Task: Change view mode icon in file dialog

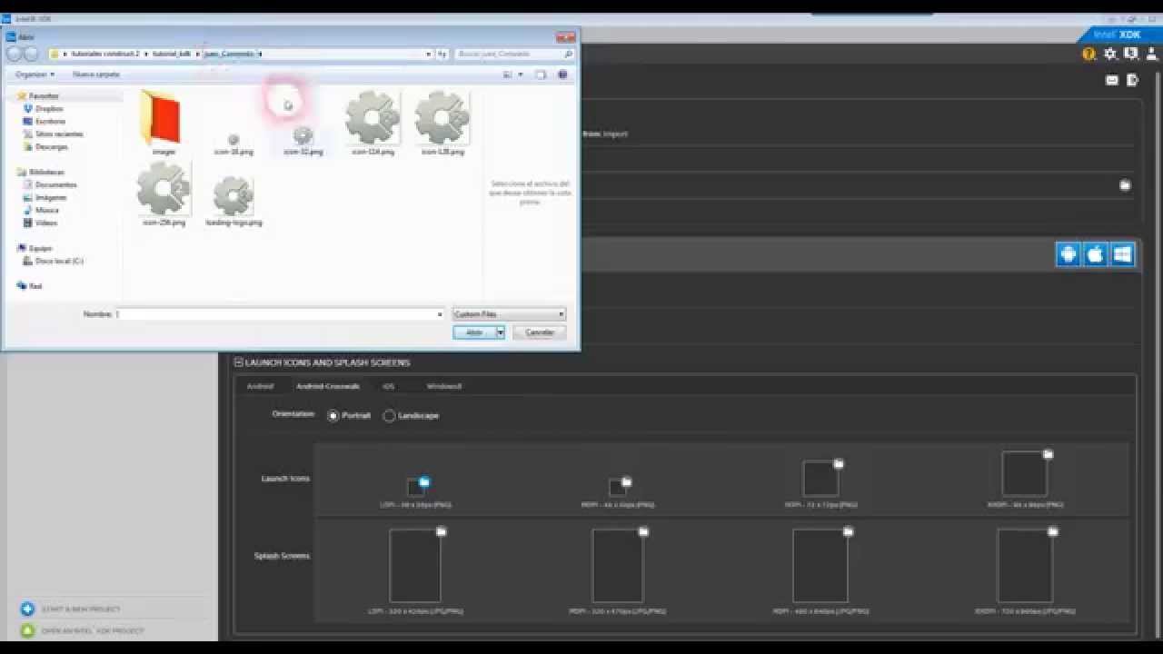Action: coord(508,74)
